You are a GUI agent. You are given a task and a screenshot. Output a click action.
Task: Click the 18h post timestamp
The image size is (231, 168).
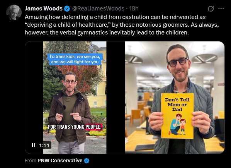[134, 9]
